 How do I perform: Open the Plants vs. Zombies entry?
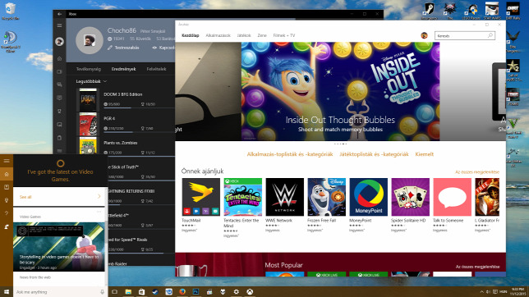125,146
